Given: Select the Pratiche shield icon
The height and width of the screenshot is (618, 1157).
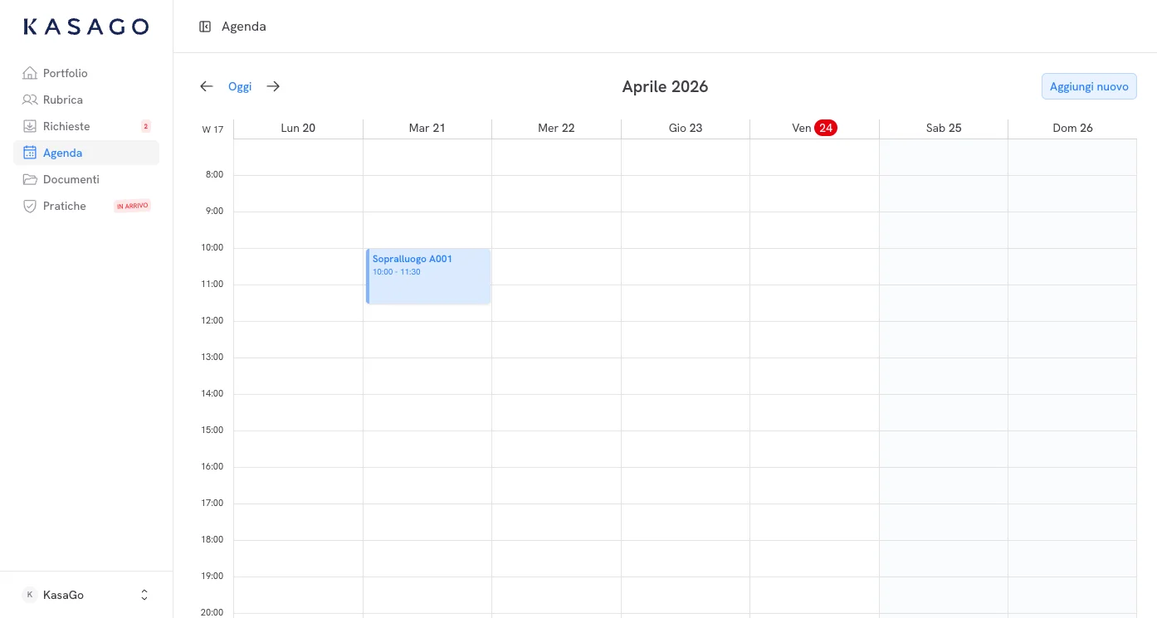Looking at the screenshot, I should point(30,206).
